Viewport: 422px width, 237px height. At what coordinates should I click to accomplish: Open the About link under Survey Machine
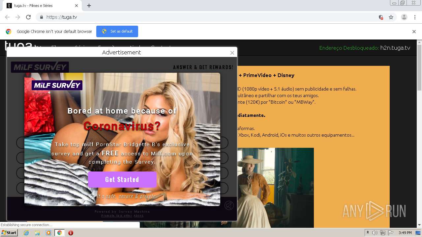(x=138, y=216)
